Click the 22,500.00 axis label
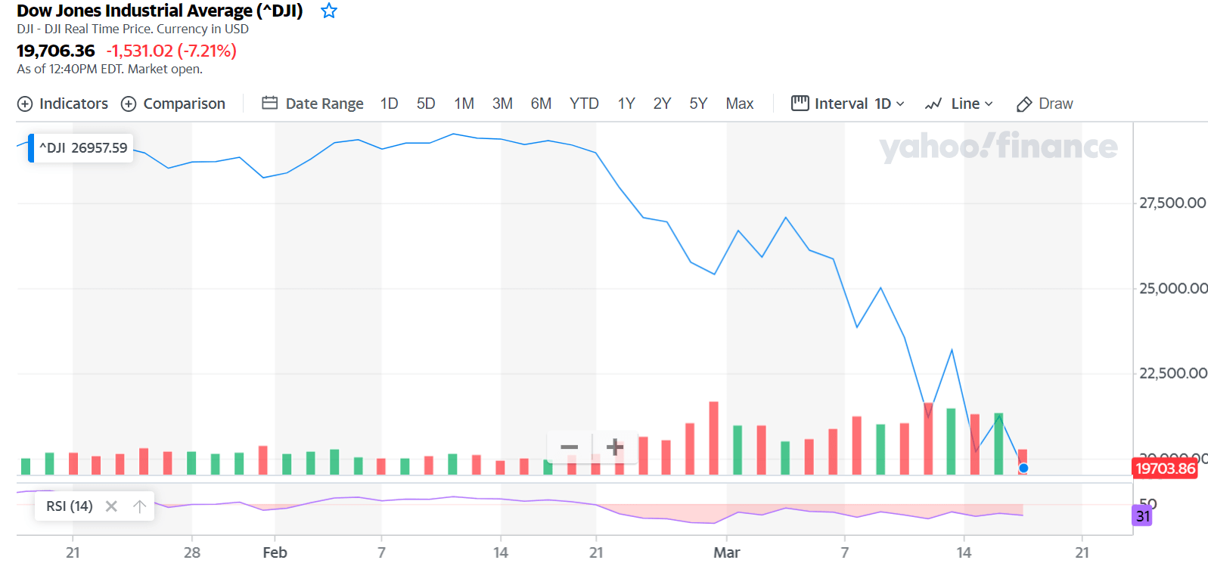 point(1173,373)
